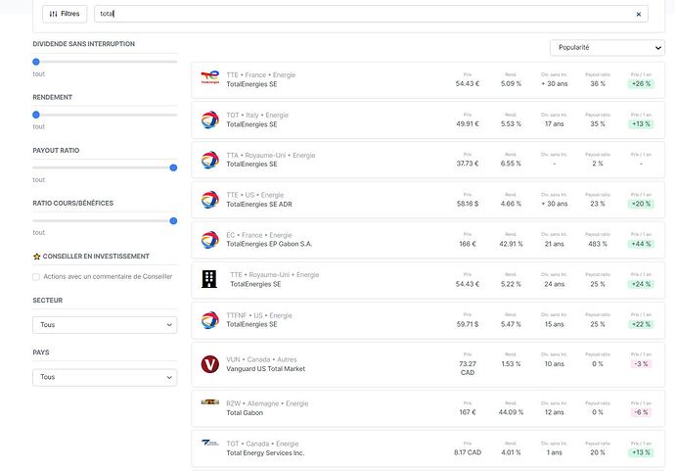Check 'Actions avec un commentaire de Conseiller'
The width and height of the screenshot is (675, 471).
[x=36, y=277]
